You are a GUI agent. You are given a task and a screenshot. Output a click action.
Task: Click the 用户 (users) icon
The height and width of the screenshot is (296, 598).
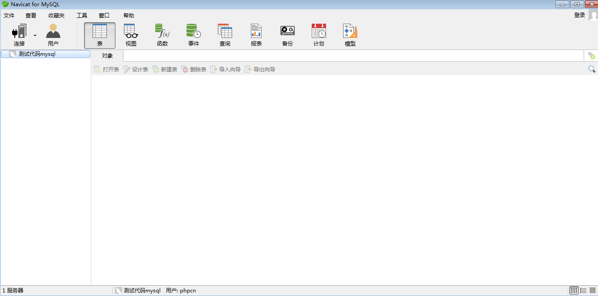tap(53, 34)
